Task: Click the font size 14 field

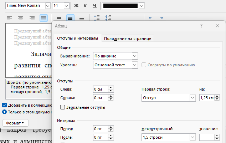Action: coord(58,6)
